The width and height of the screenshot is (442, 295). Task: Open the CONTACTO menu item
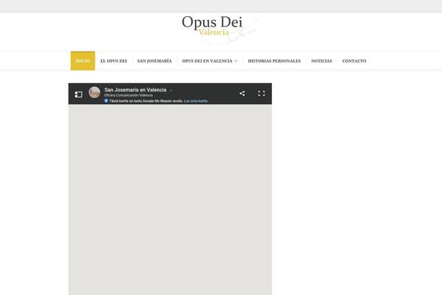354,60
